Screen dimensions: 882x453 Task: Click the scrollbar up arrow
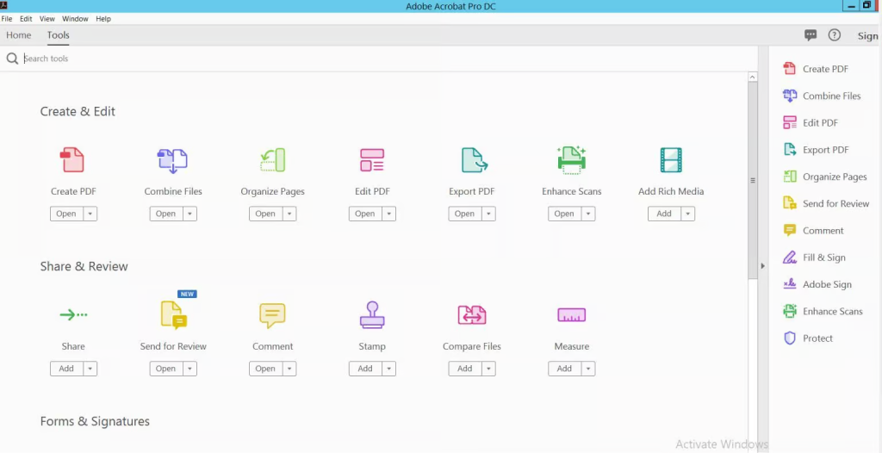click(753, 78)
